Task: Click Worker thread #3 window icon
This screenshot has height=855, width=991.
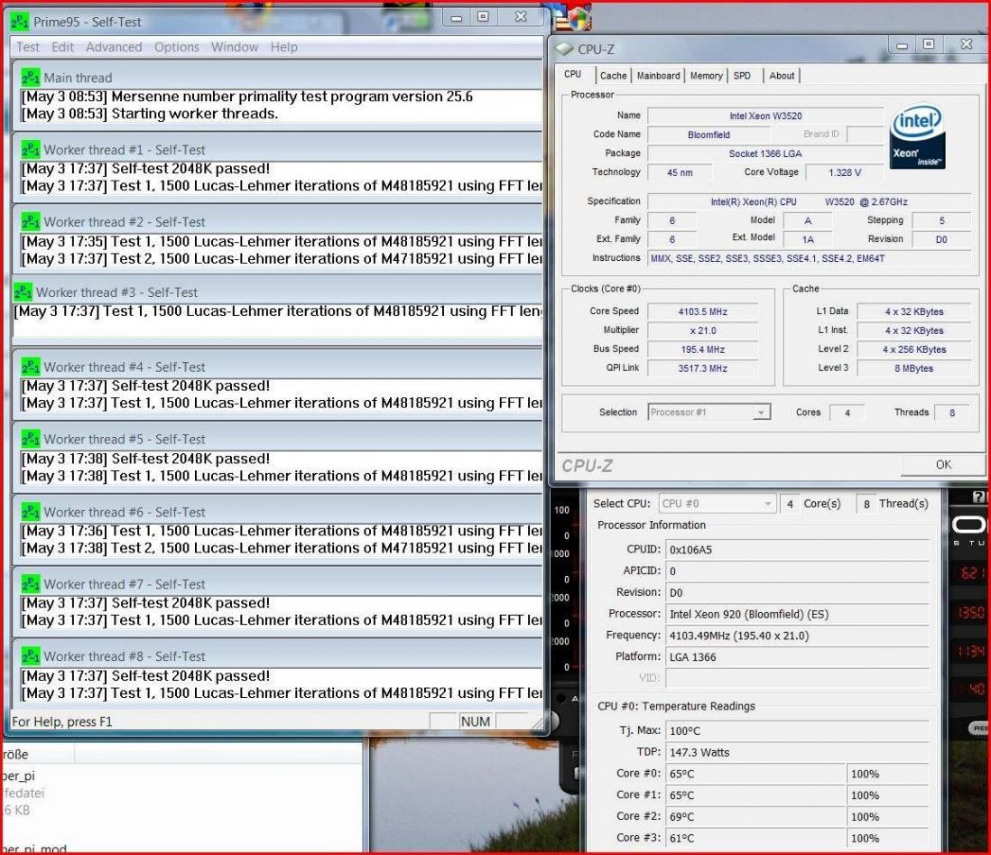Action: point(23,292)
